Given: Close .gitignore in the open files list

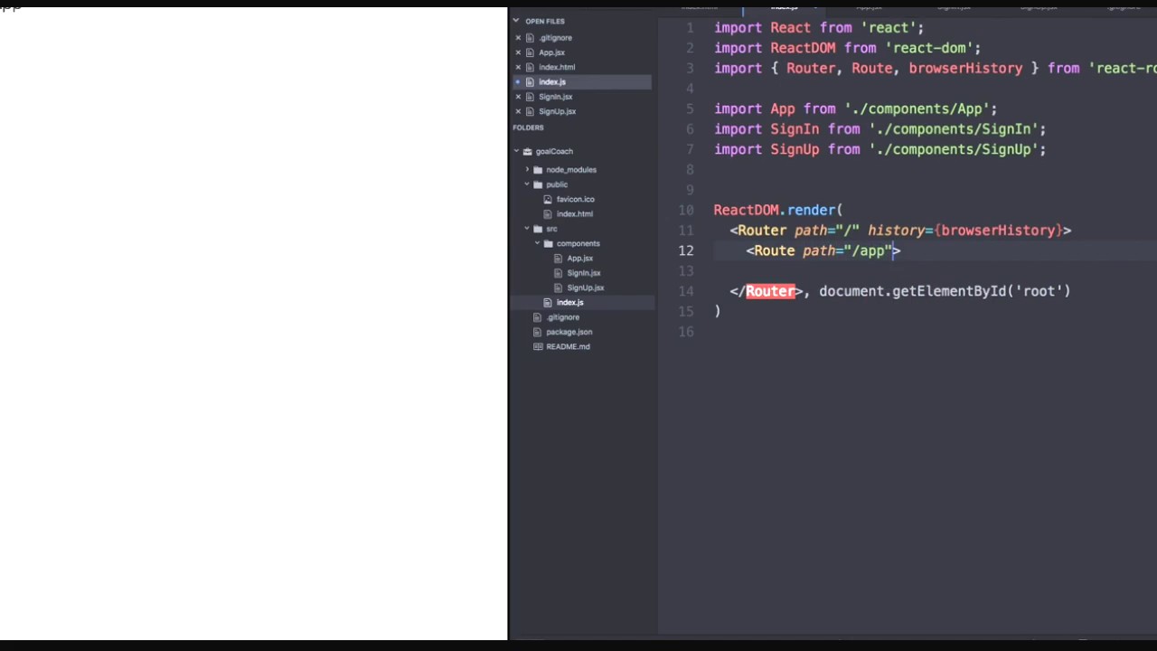Looking at the screenshot, I should coord(518,38).
